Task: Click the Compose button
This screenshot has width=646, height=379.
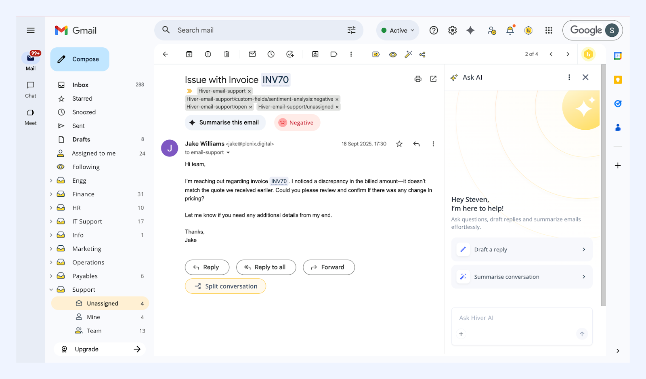Action: click(x=80, y=59)
